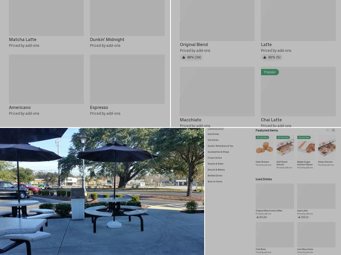Screen dimensions: 341x255
Task: Click the 60% thumbs-up rating under Latte
Action: (272, 57)
